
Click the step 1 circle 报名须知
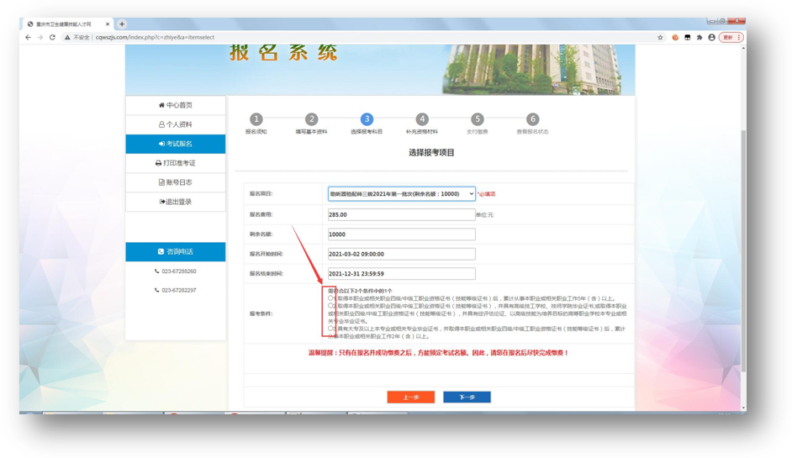pos(256,119)
